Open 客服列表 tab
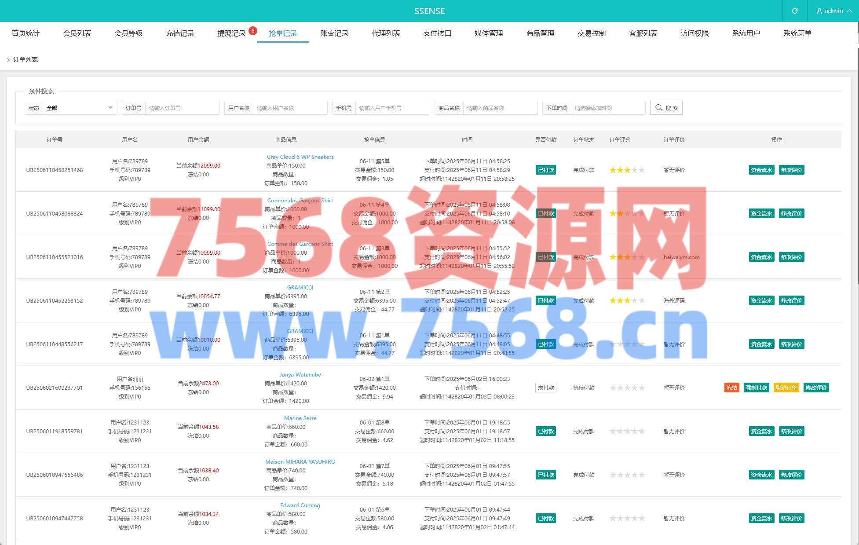Viewport: 859px width, 545px height. pos(643,33)
